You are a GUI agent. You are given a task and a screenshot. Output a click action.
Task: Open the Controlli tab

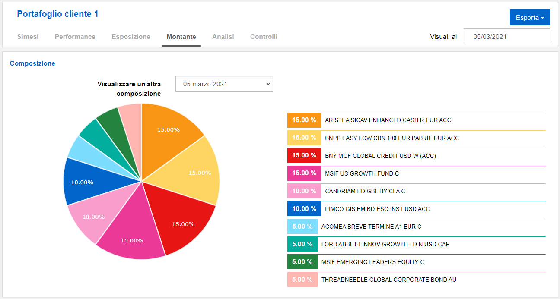264,37
